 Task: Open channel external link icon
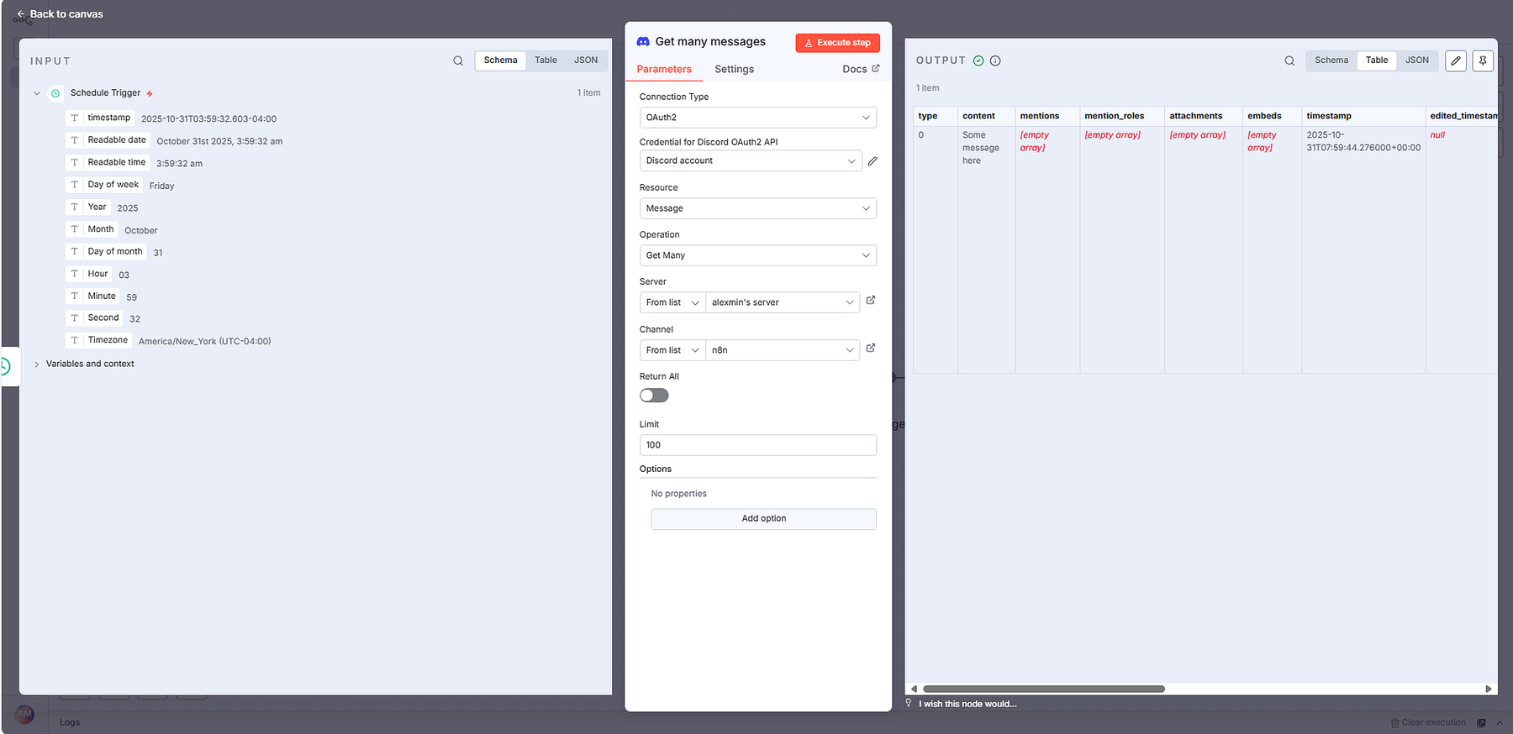point(871,349)
